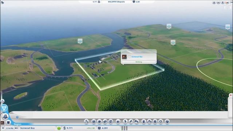
Task: Open the Power utilities menu
Action: [x=125, y=121]
